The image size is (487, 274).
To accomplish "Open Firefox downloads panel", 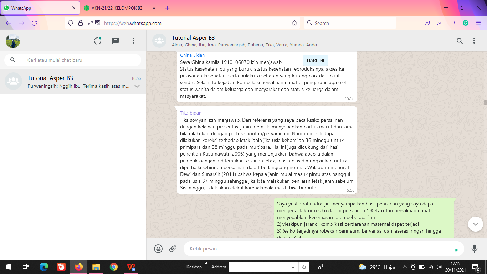I will tap(440, 23).
